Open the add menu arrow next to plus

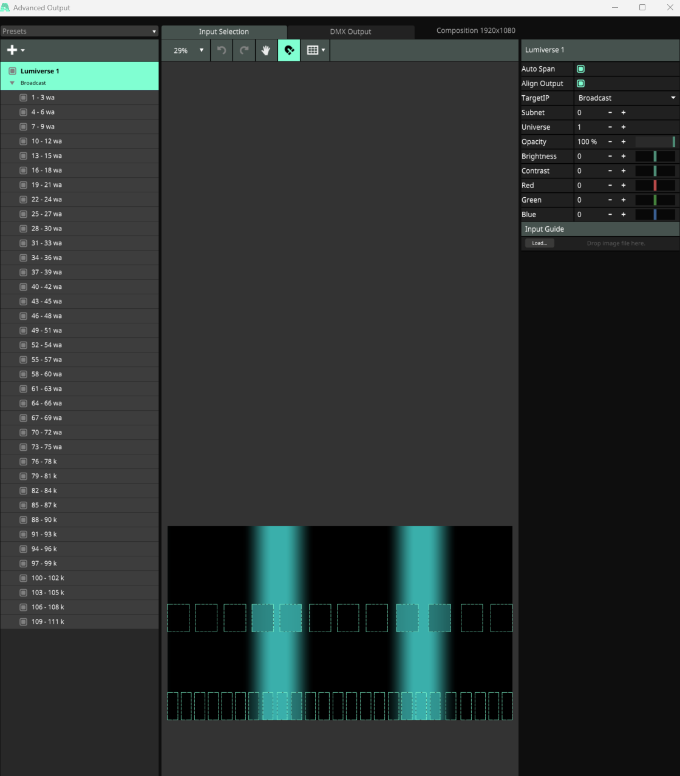[22, 51]
